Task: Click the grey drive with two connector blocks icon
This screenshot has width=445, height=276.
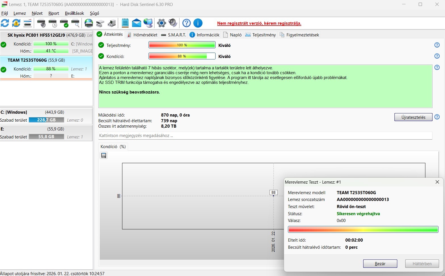Action: click(x=100, y=23)
